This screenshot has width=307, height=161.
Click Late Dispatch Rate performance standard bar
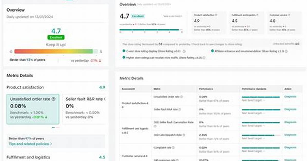261,135
